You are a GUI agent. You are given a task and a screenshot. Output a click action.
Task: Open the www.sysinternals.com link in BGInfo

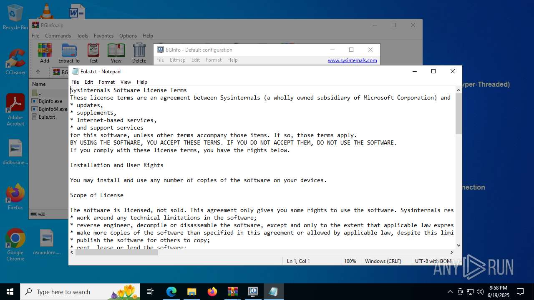pyautogui.click(x=352, y=60)
